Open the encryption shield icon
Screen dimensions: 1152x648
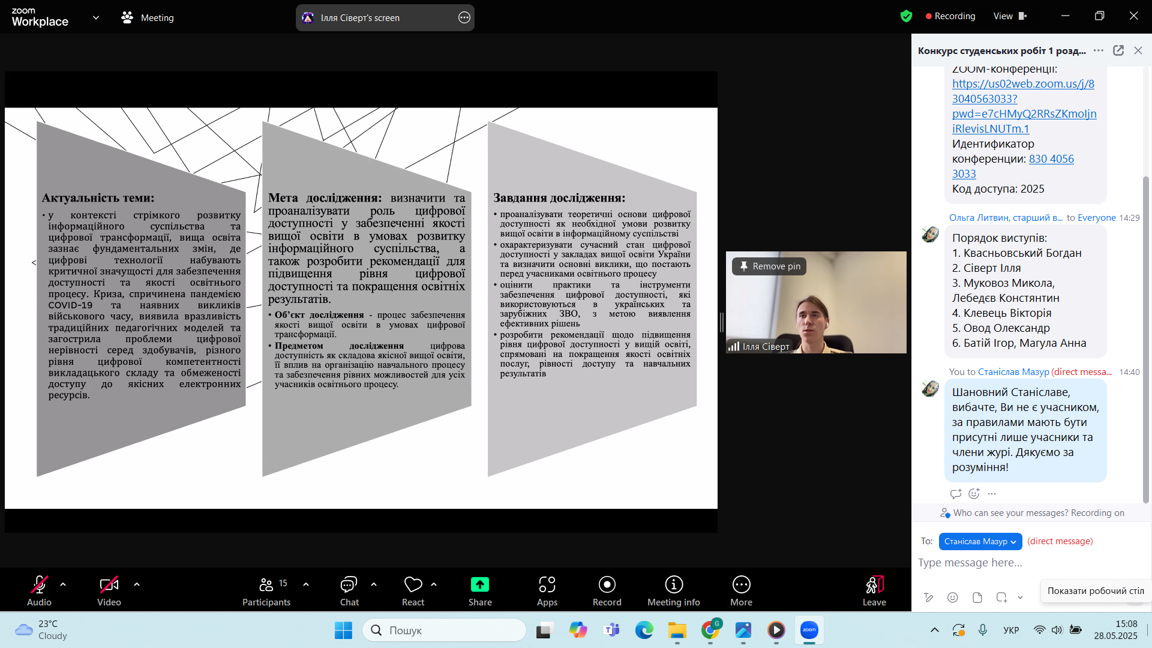coord(906,16)
